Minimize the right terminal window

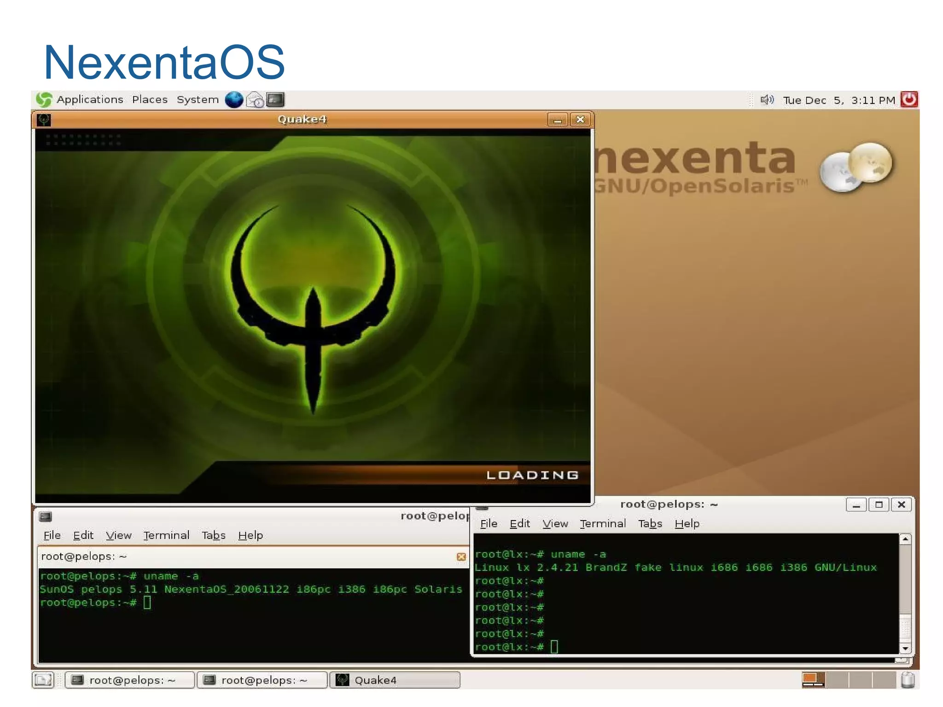coord(856,505)
